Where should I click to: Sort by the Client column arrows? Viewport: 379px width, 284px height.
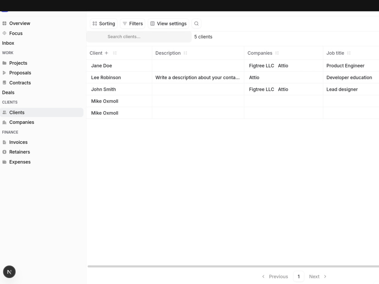pyautogui.click(x=115, y=53)
